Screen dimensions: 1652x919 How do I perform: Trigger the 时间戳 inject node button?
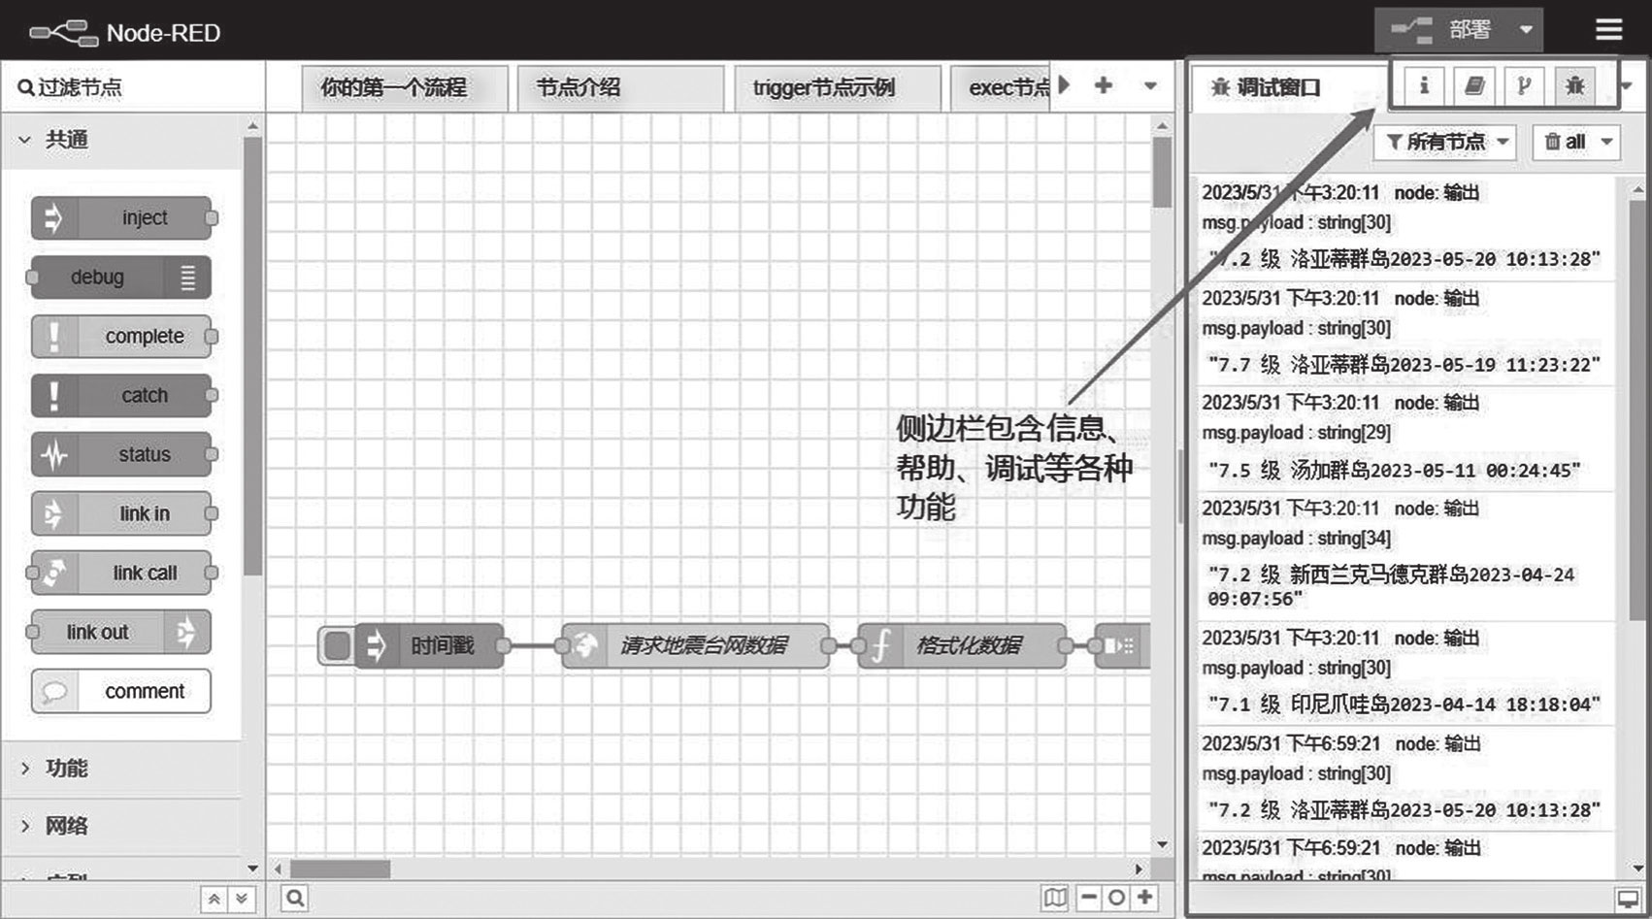336,645
